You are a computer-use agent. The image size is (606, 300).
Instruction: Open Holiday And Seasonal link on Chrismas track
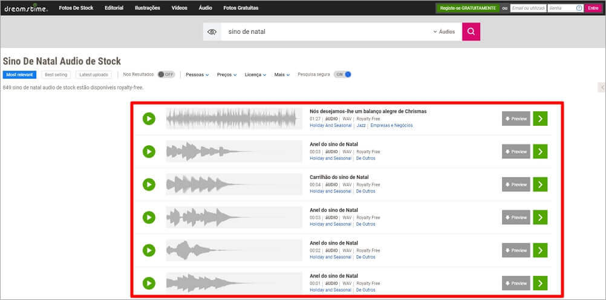(330, 125)
